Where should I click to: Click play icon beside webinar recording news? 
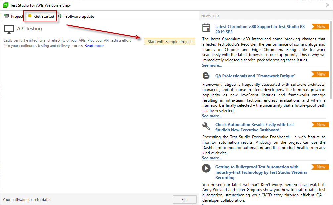[206, 168]
